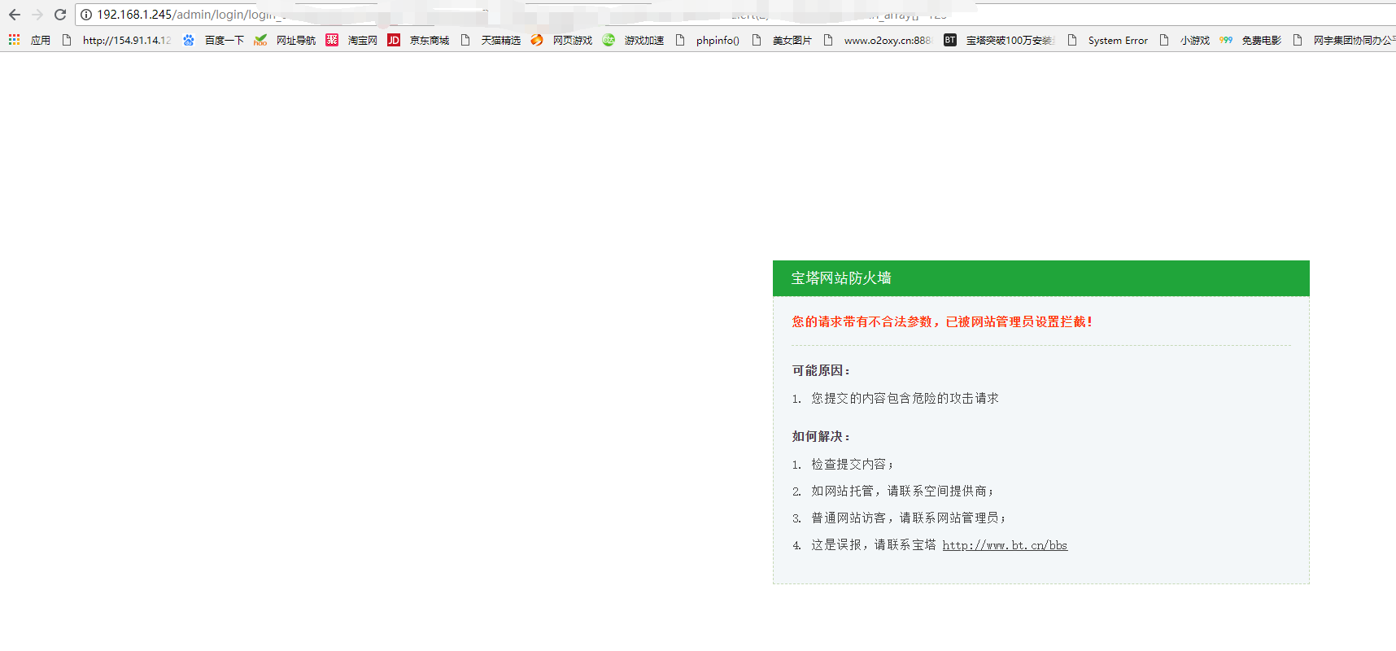The width and height of the screenshot is (1396, 651).
Task: Click the colorful 999 icon for 免费电影
Action: pos(1226,40)
